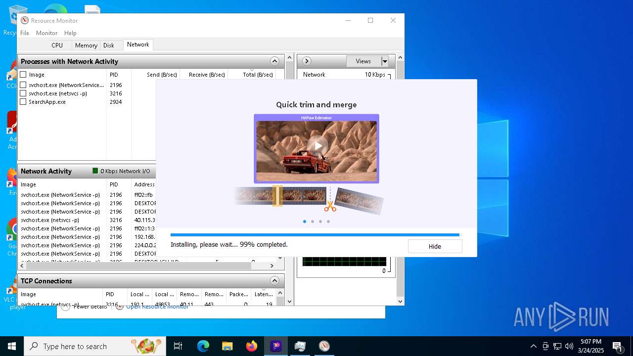Check svchost.exe (NetworkService) PID 2196 process
This screenshot has height=356, width=633.
pyautogui.click(x=23, y=85)
